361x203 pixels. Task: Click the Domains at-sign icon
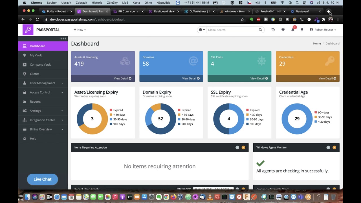click(x=193, y=61)
